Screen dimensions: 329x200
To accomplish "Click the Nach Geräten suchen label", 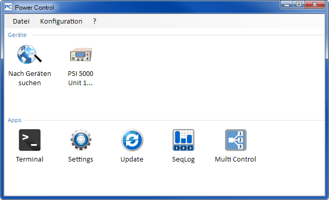I will click(x=30, y=78).
